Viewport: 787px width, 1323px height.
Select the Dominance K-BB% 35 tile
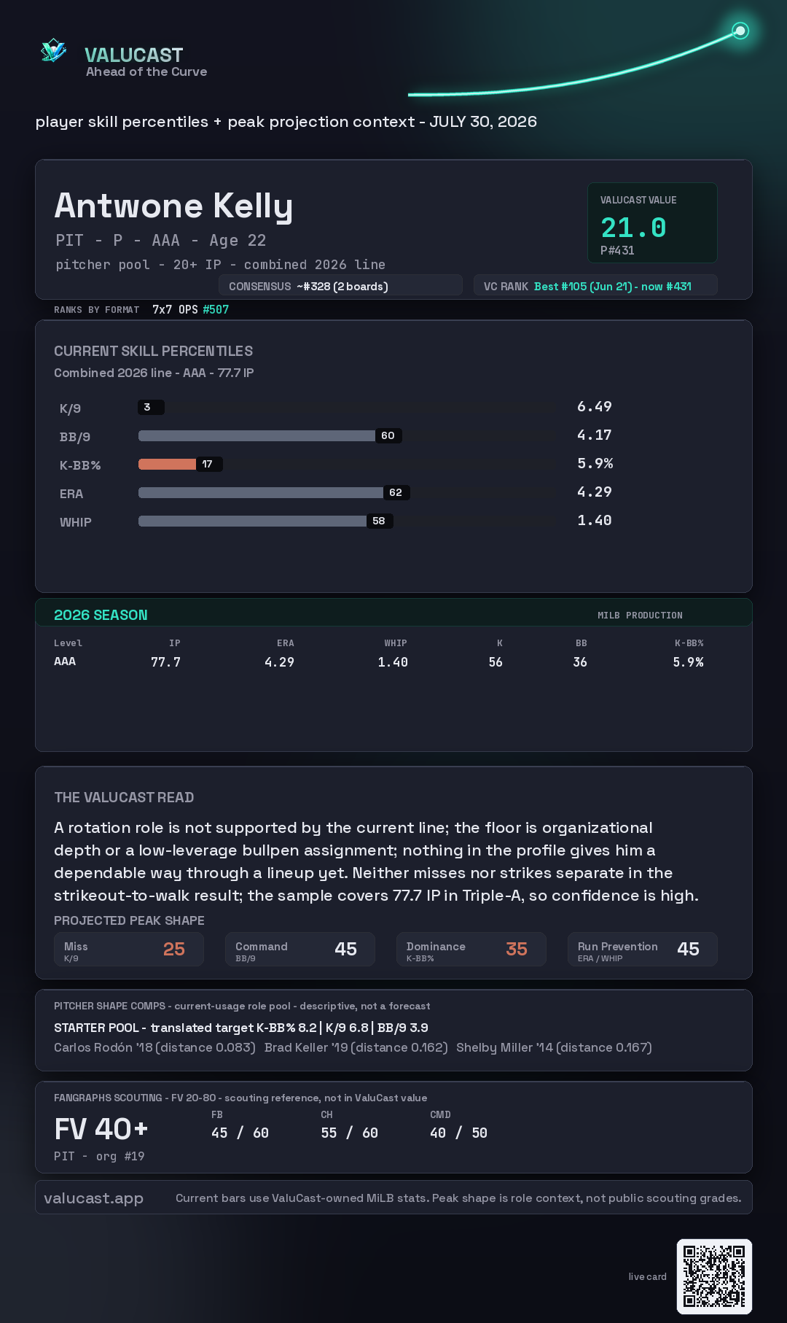pos(471,949)
